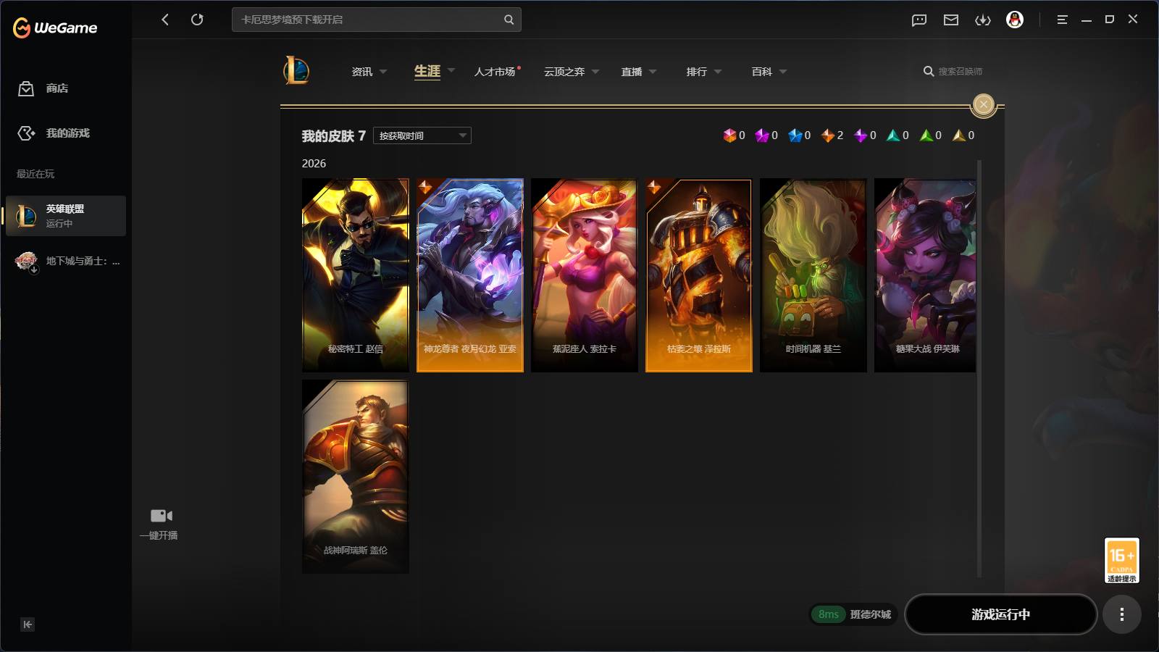
Task: Refresh the page with the reload icon
Action: point(197,20)
